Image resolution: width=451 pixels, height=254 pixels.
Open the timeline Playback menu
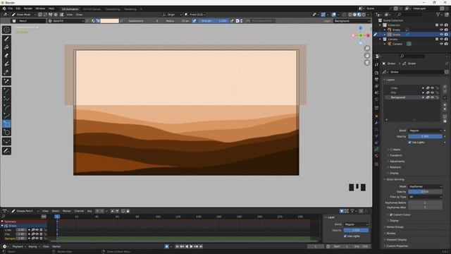tap(19, 246)
